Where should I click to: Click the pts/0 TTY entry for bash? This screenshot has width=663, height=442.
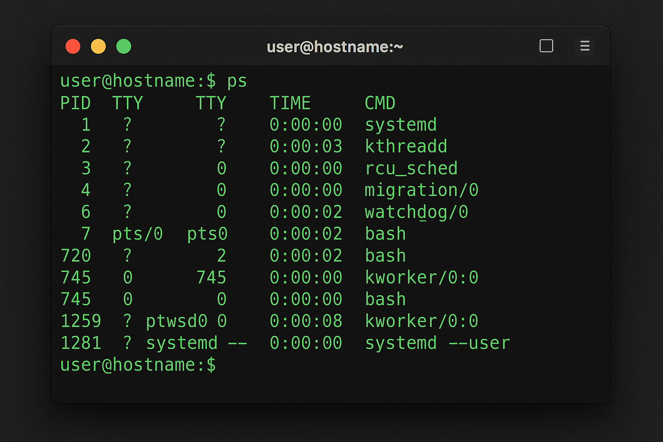click(137, 234)
